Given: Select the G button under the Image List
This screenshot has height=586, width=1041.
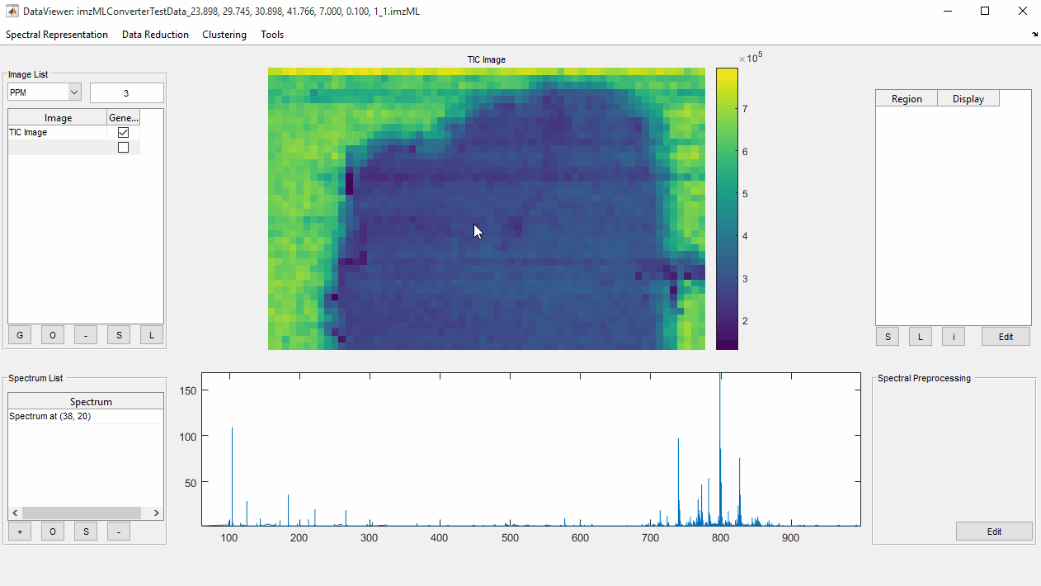Looking at the screenshot, I should [19, 334].
